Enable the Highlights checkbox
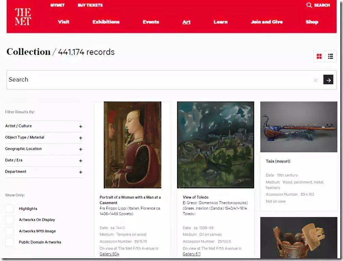The image size is (343, 261). (x=10, y=209)
